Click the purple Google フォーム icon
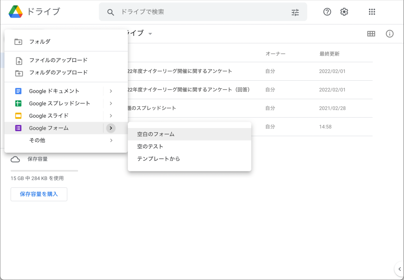The image size is (404, 280). click(x=18, y=128)
